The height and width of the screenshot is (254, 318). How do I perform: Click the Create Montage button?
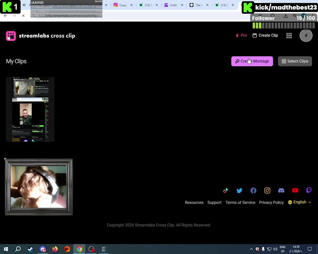[252, 61]
